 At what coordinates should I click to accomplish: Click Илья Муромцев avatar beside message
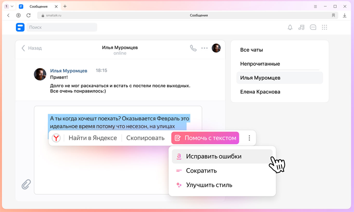[40, 74]
